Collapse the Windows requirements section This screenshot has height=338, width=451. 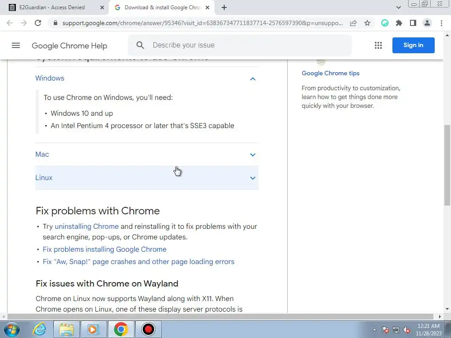point(252,78)
